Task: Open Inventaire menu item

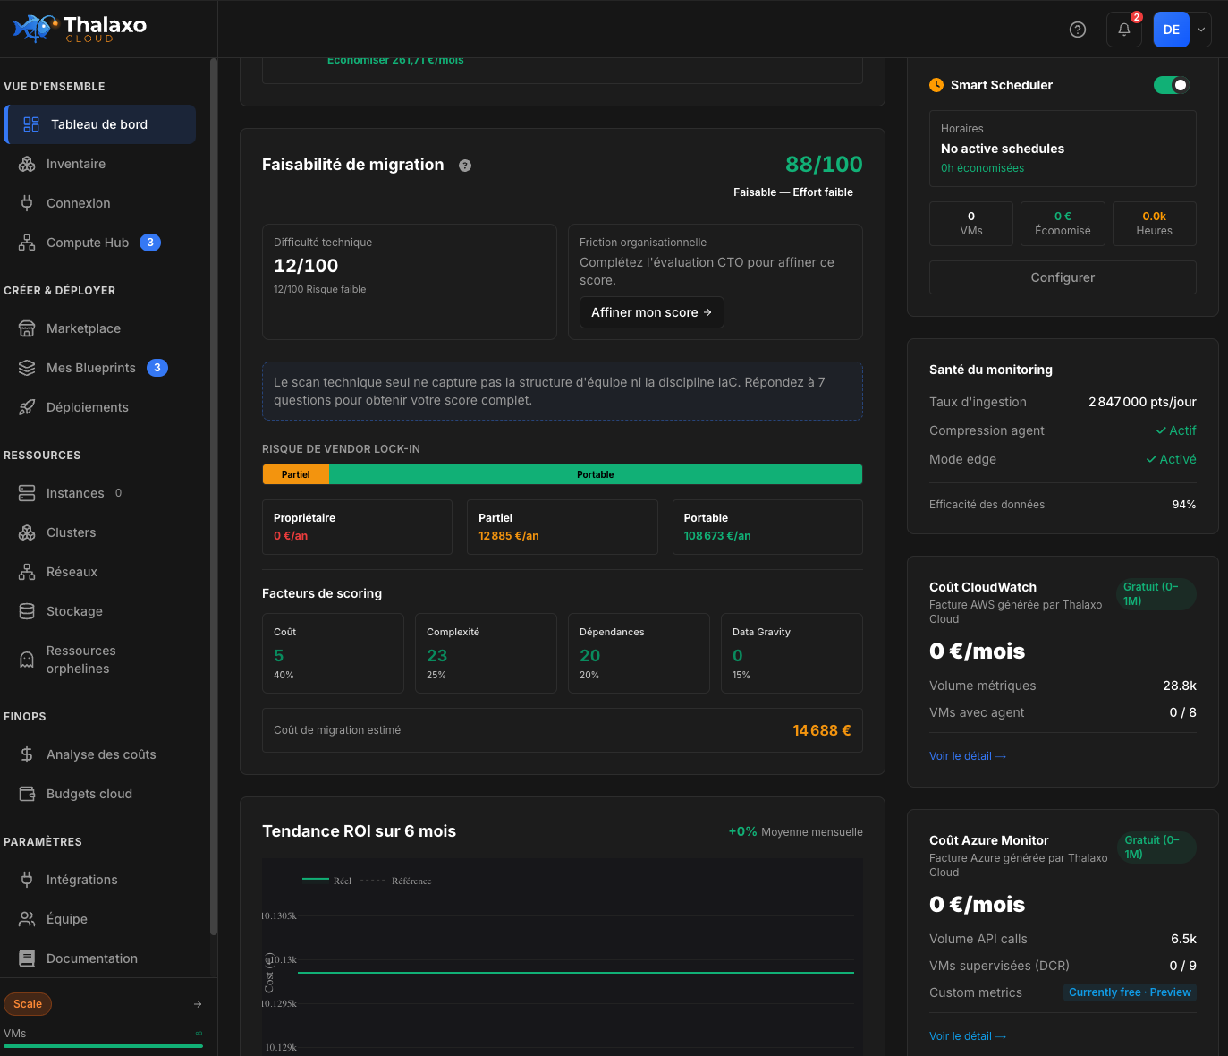Action: (100, 164)
